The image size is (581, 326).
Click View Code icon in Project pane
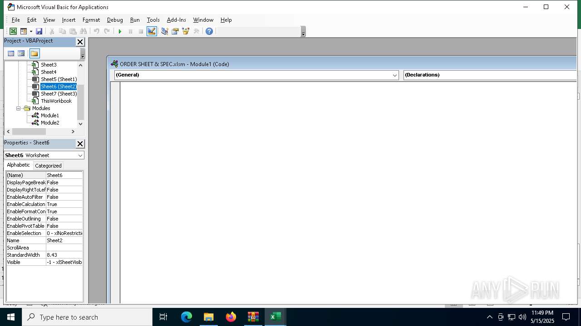[11, 53]
